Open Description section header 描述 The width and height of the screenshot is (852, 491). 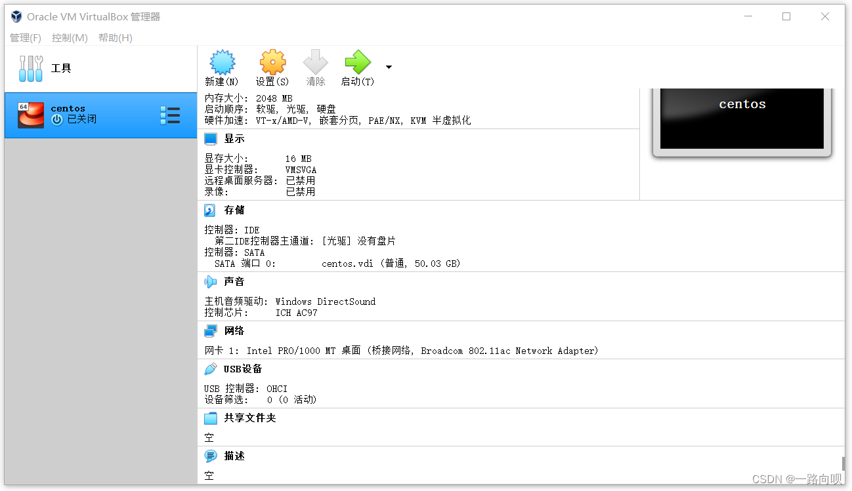[234, 456]
